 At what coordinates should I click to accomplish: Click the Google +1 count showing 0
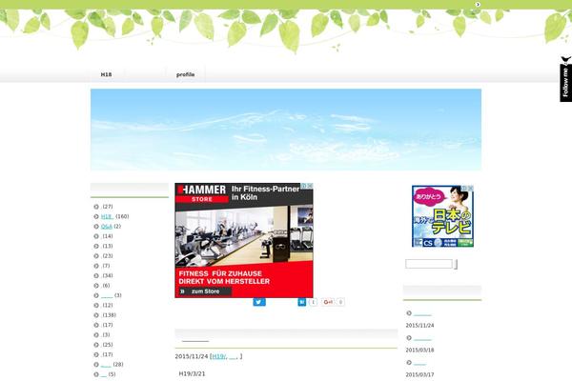pos(340,302)
